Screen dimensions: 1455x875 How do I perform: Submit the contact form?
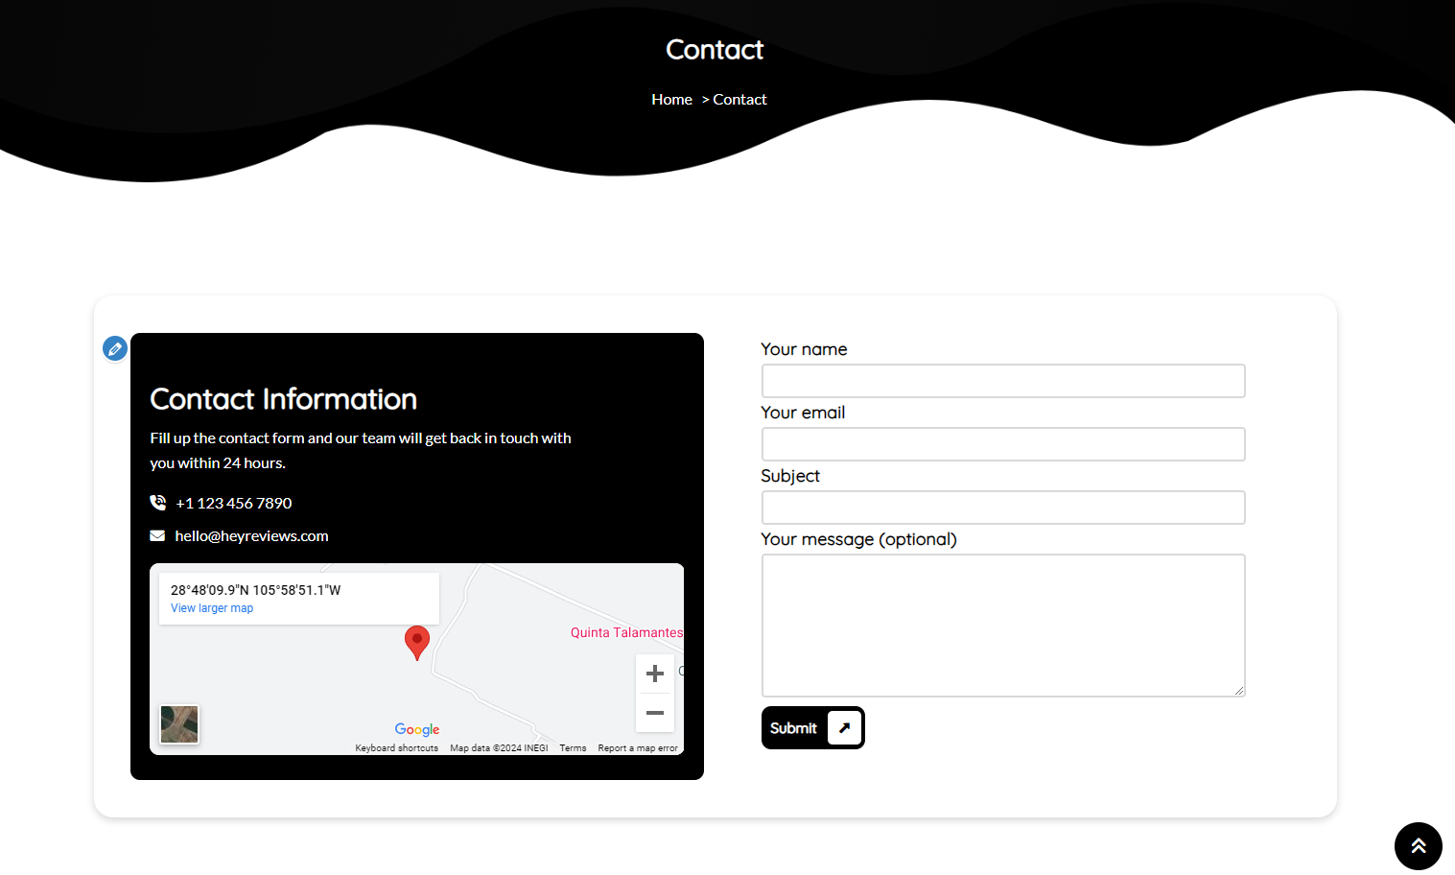tap(794, 728)
